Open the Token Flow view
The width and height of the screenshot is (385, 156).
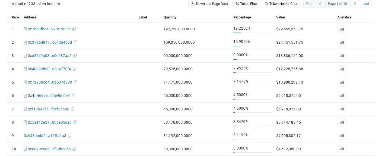click(x=246, y=4)
